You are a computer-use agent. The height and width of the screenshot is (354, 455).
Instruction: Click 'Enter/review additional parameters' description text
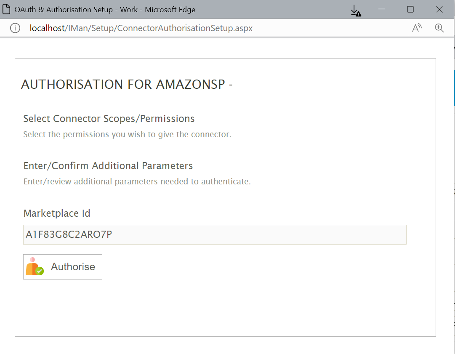pos(137,182)
